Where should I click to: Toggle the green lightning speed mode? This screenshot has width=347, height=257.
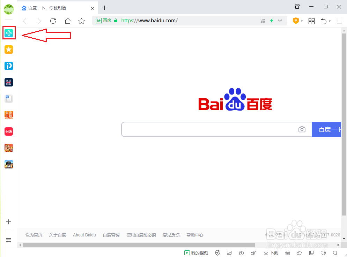pyautogui.click(x=272, y=21)
